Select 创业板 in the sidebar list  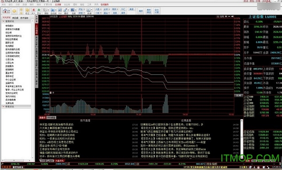[8, 32]
